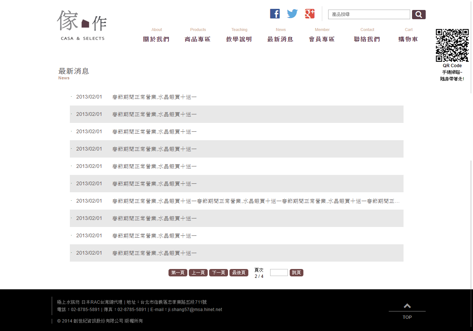Click the Casa & Selects logo
The width and height of the screenshot is (473, 331).
82,25
